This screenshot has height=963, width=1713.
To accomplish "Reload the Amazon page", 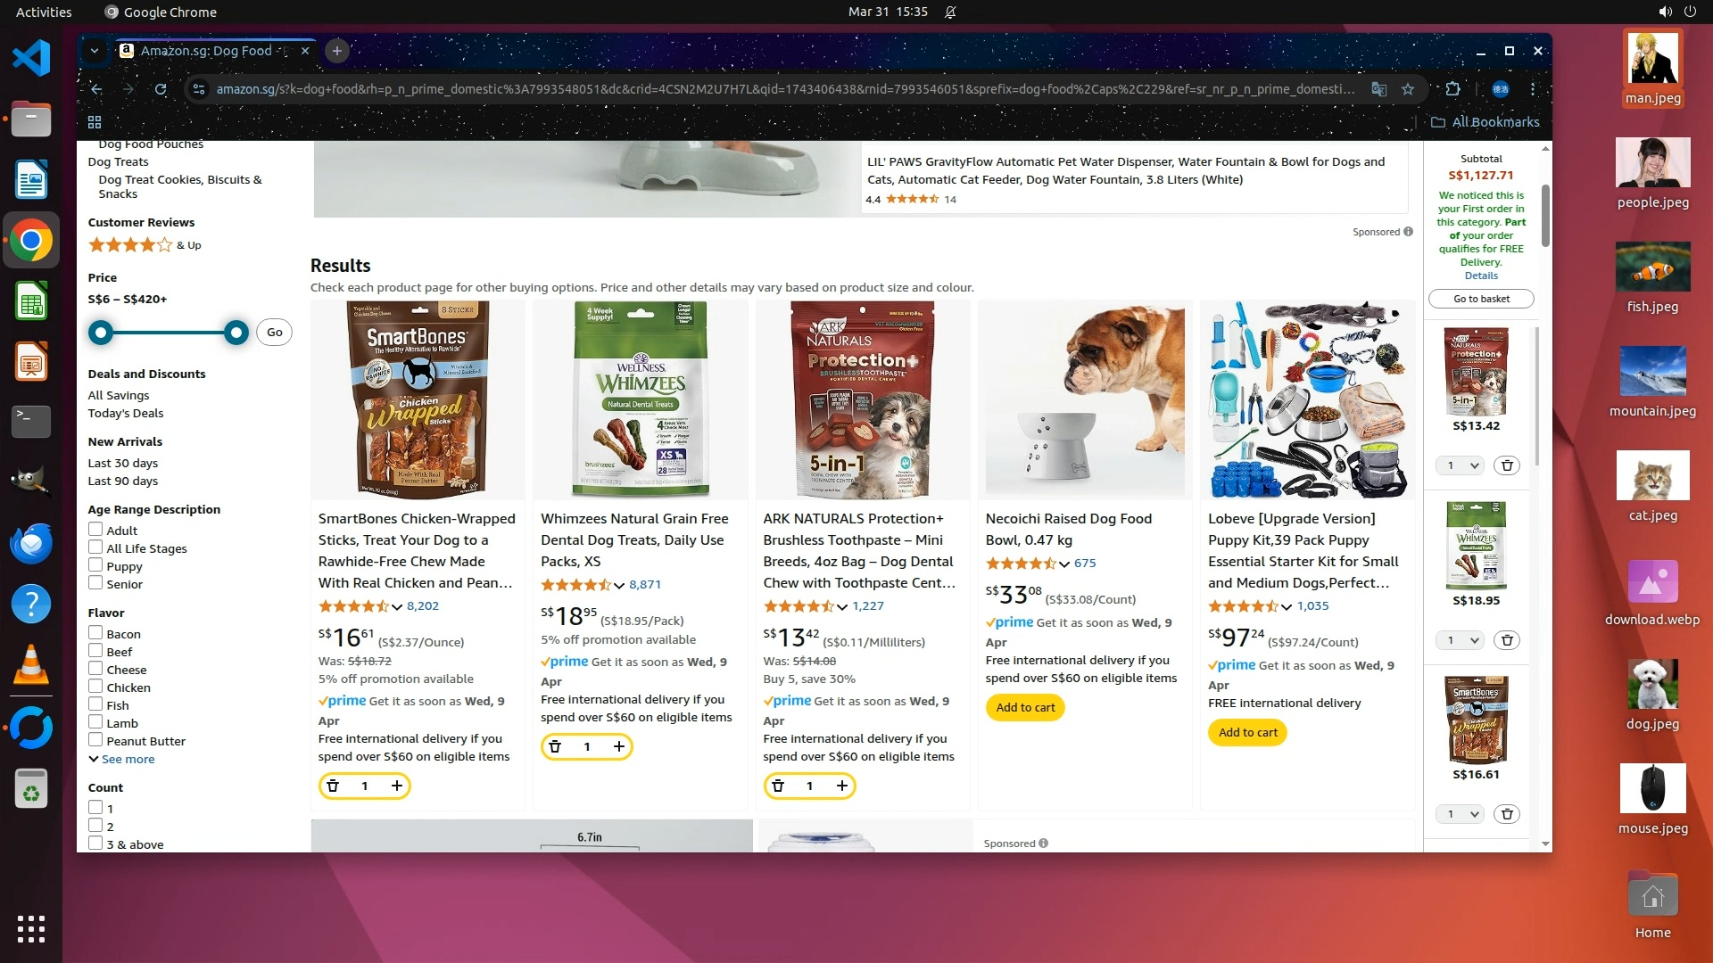I will point(161,89).
